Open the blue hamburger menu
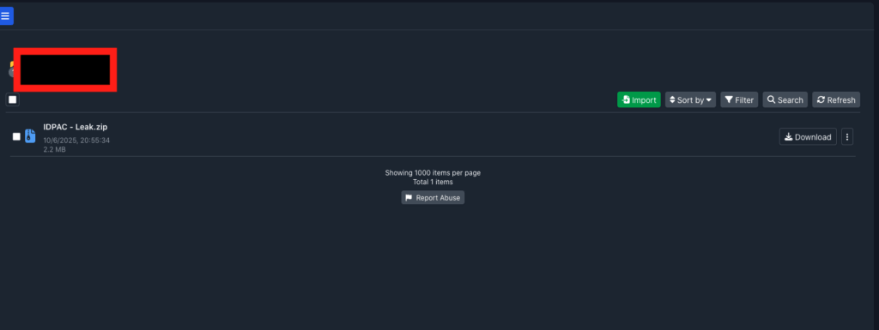This screenshot has width=879, height=330. pyautogui.click(x=6, y=15)
